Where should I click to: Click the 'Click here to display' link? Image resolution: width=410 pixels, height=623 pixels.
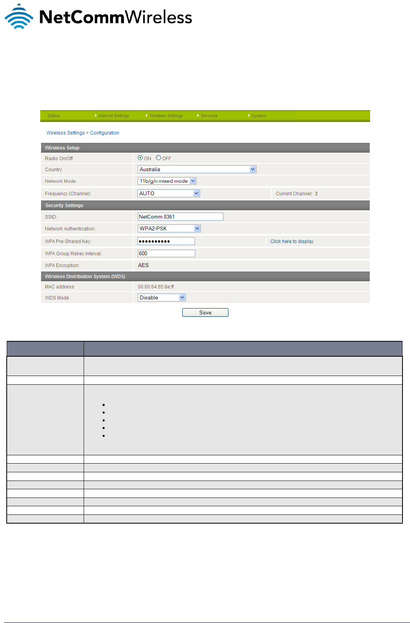[x=292, y=241]
